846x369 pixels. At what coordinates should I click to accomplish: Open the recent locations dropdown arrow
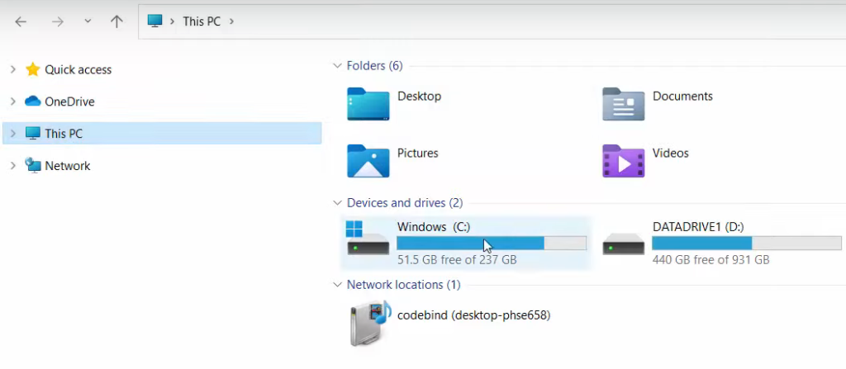(x=88, y=21)
